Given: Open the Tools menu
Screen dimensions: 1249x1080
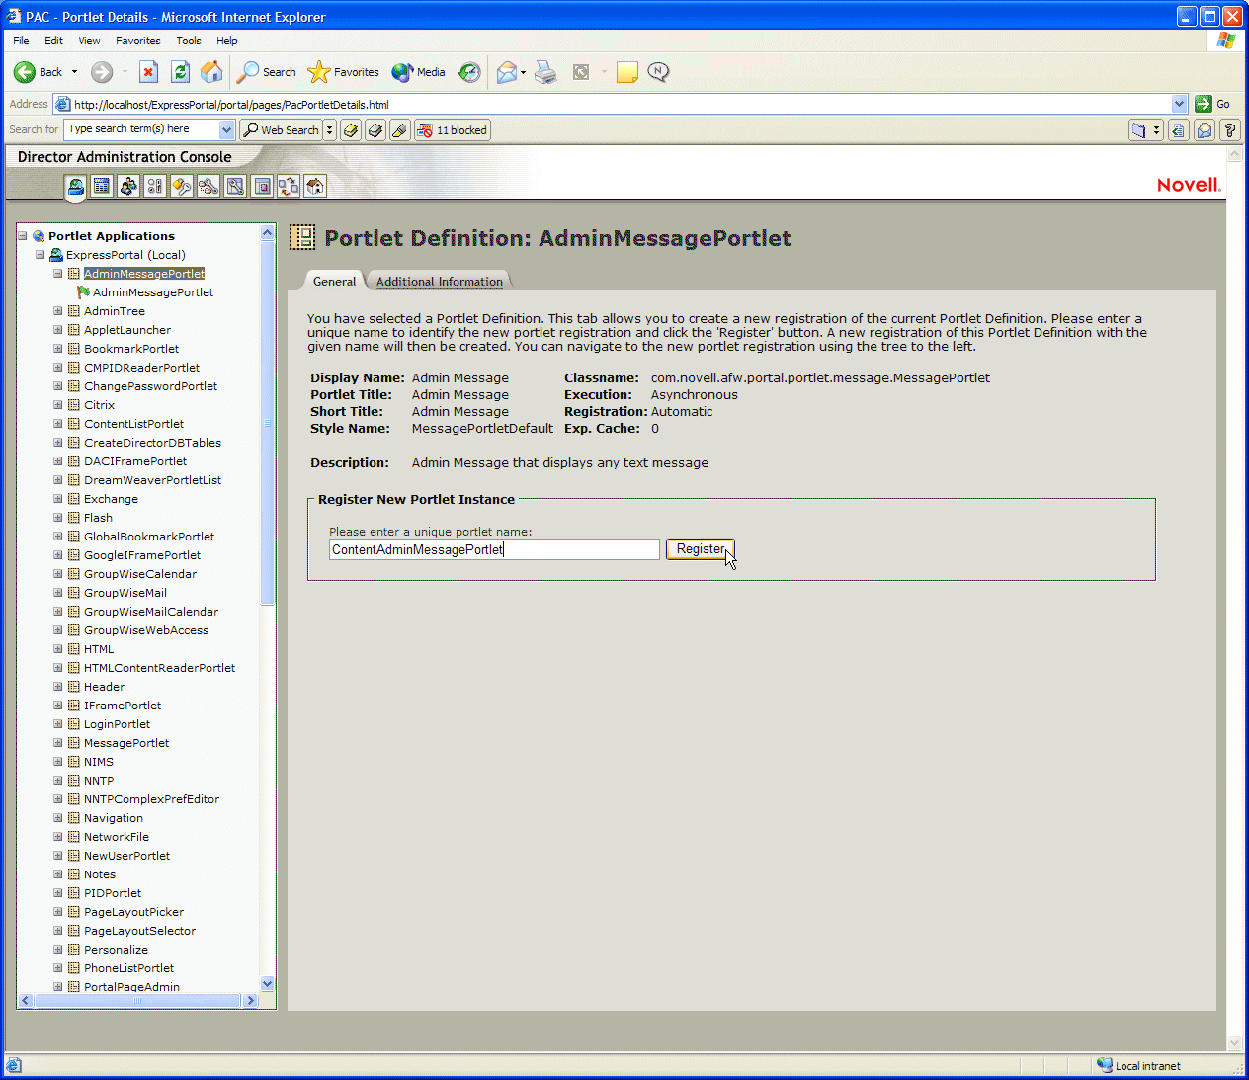Looking at the screenshot, I should [x=188, y=41].
